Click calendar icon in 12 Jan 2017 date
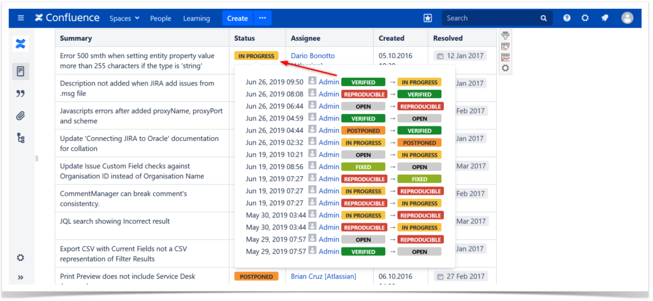 [x=440, y=56]
